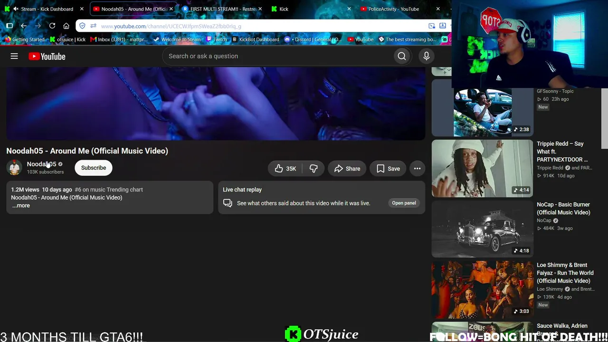Click the Loe Shimmy channel name
The height and width of the screenshot is (342, 608).
coord(550,289)
